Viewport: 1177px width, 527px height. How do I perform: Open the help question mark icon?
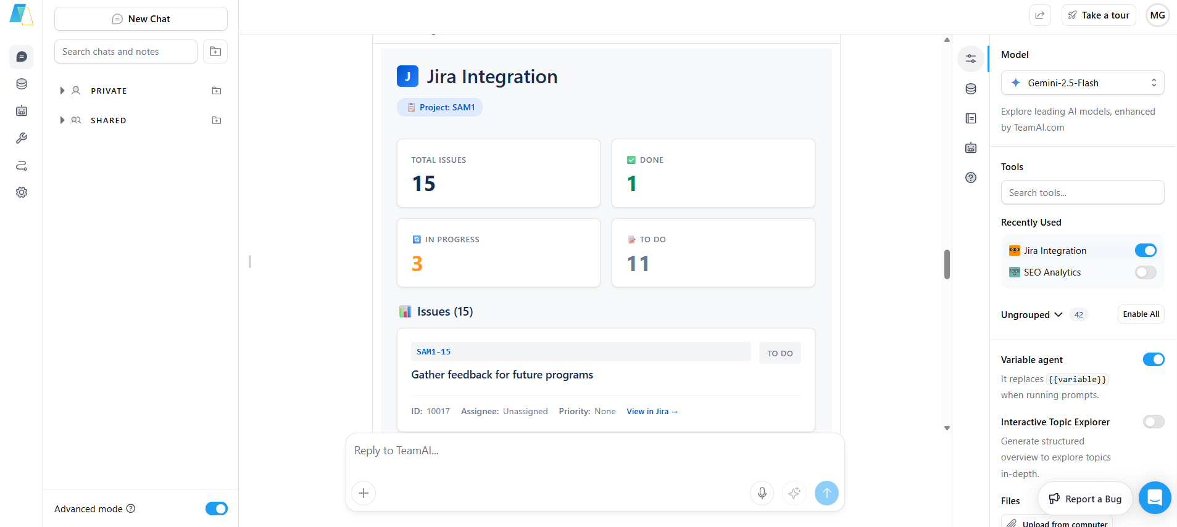pyautogui.click(x=971, y=178)
